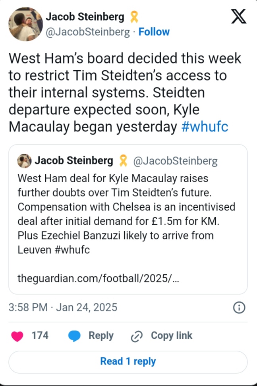The height and width of the screenshot is (386, 257).
Task: Click the yellow ribbon in quoted tweet
Action: point(123,161)
